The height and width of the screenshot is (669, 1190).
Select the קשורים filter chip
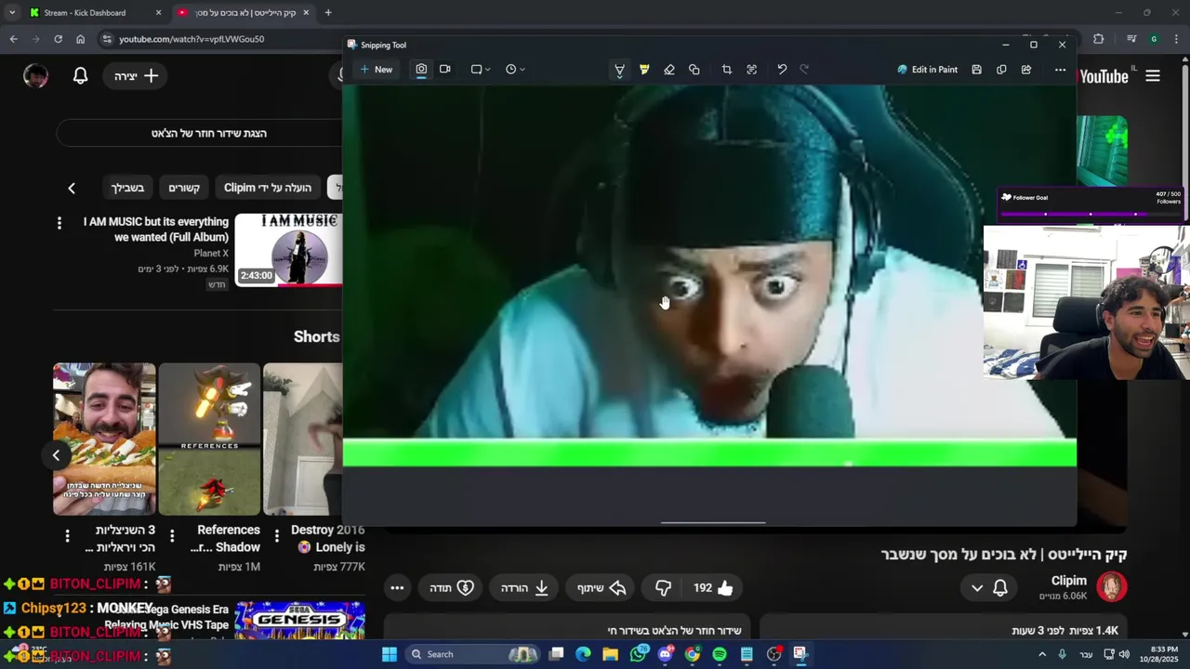(184, 188)
